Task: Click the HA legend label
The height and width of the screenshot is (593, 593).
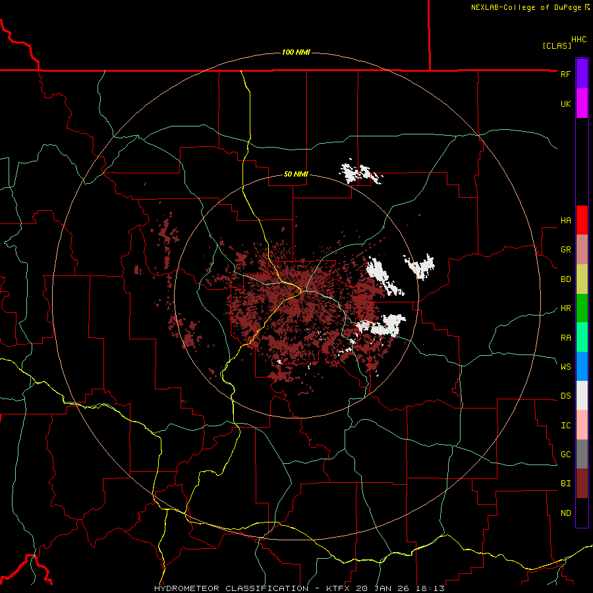Action: coord(565,221)
